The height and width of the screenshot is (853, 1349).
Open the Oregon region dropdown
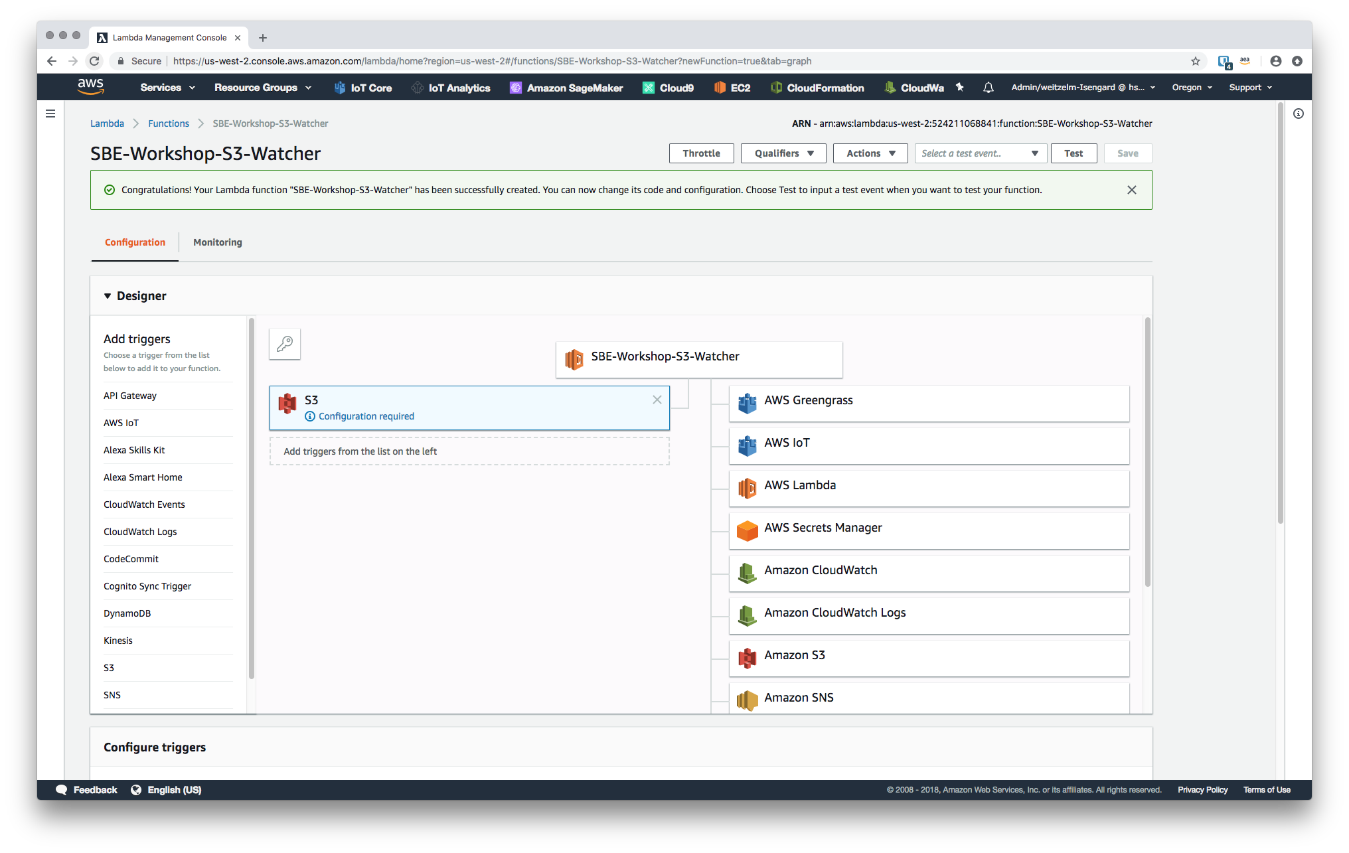(x=1192, y=88)
